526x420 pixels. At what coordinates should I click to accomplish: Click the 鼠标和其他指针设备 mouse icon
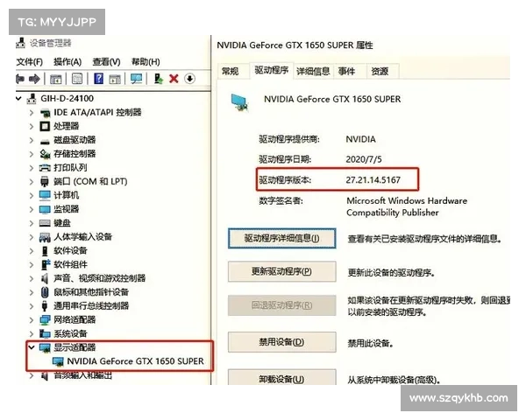pos(45,292)
